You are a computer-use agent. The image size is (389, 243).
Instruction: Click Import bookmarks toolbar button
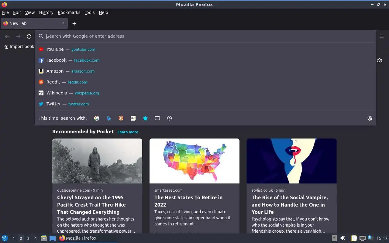tap(19, 46)
